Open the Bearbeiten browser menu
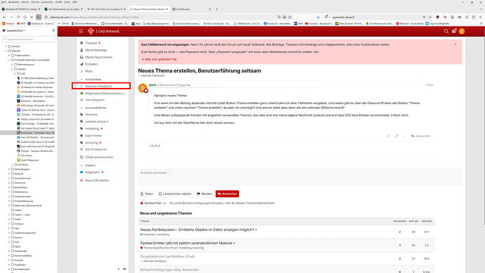 coord(14,2)
